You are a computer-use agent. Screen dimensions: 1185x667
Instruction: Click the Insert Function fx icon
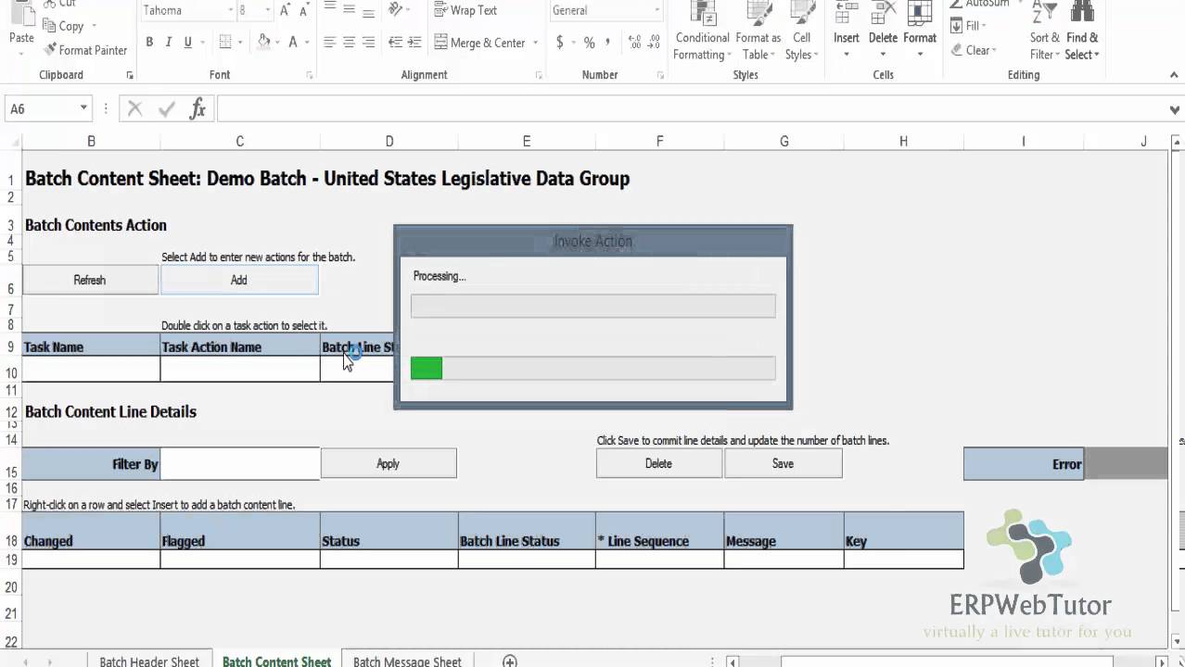coord(197,109)
